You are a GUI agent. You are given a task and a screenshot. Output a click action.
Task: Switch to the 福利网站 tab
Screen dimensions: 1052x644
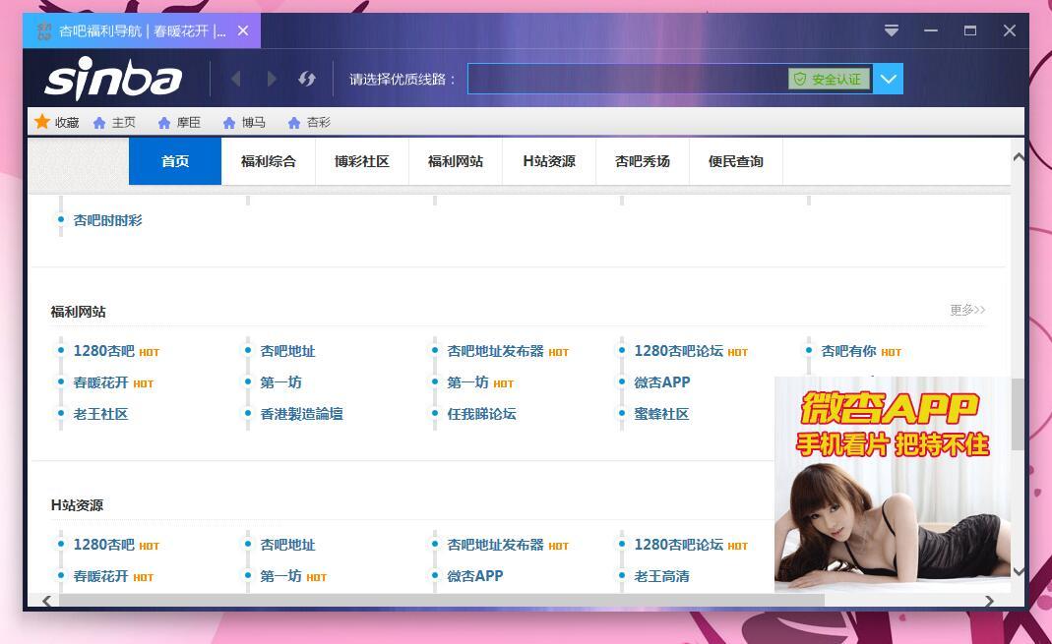point(456,161)
